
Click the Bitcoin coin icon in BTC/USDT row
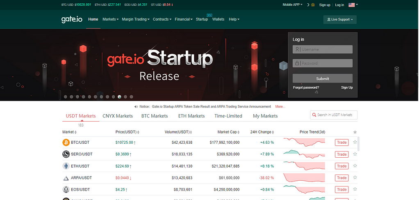[66, 143]
